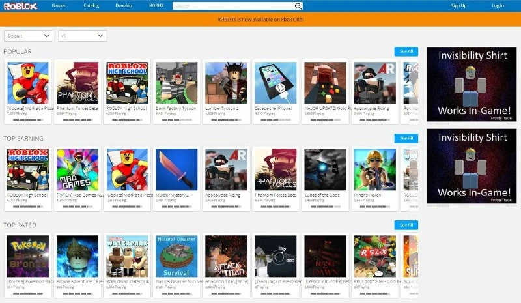The height and width of the screenshot is (303, 521).
Task: Open Bank Factory Tycoon thumbnail
Action: (x=176, y=83)
